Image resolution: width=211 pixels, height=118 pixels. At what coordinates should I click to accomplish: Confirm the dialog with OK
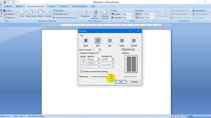point(121,82)
